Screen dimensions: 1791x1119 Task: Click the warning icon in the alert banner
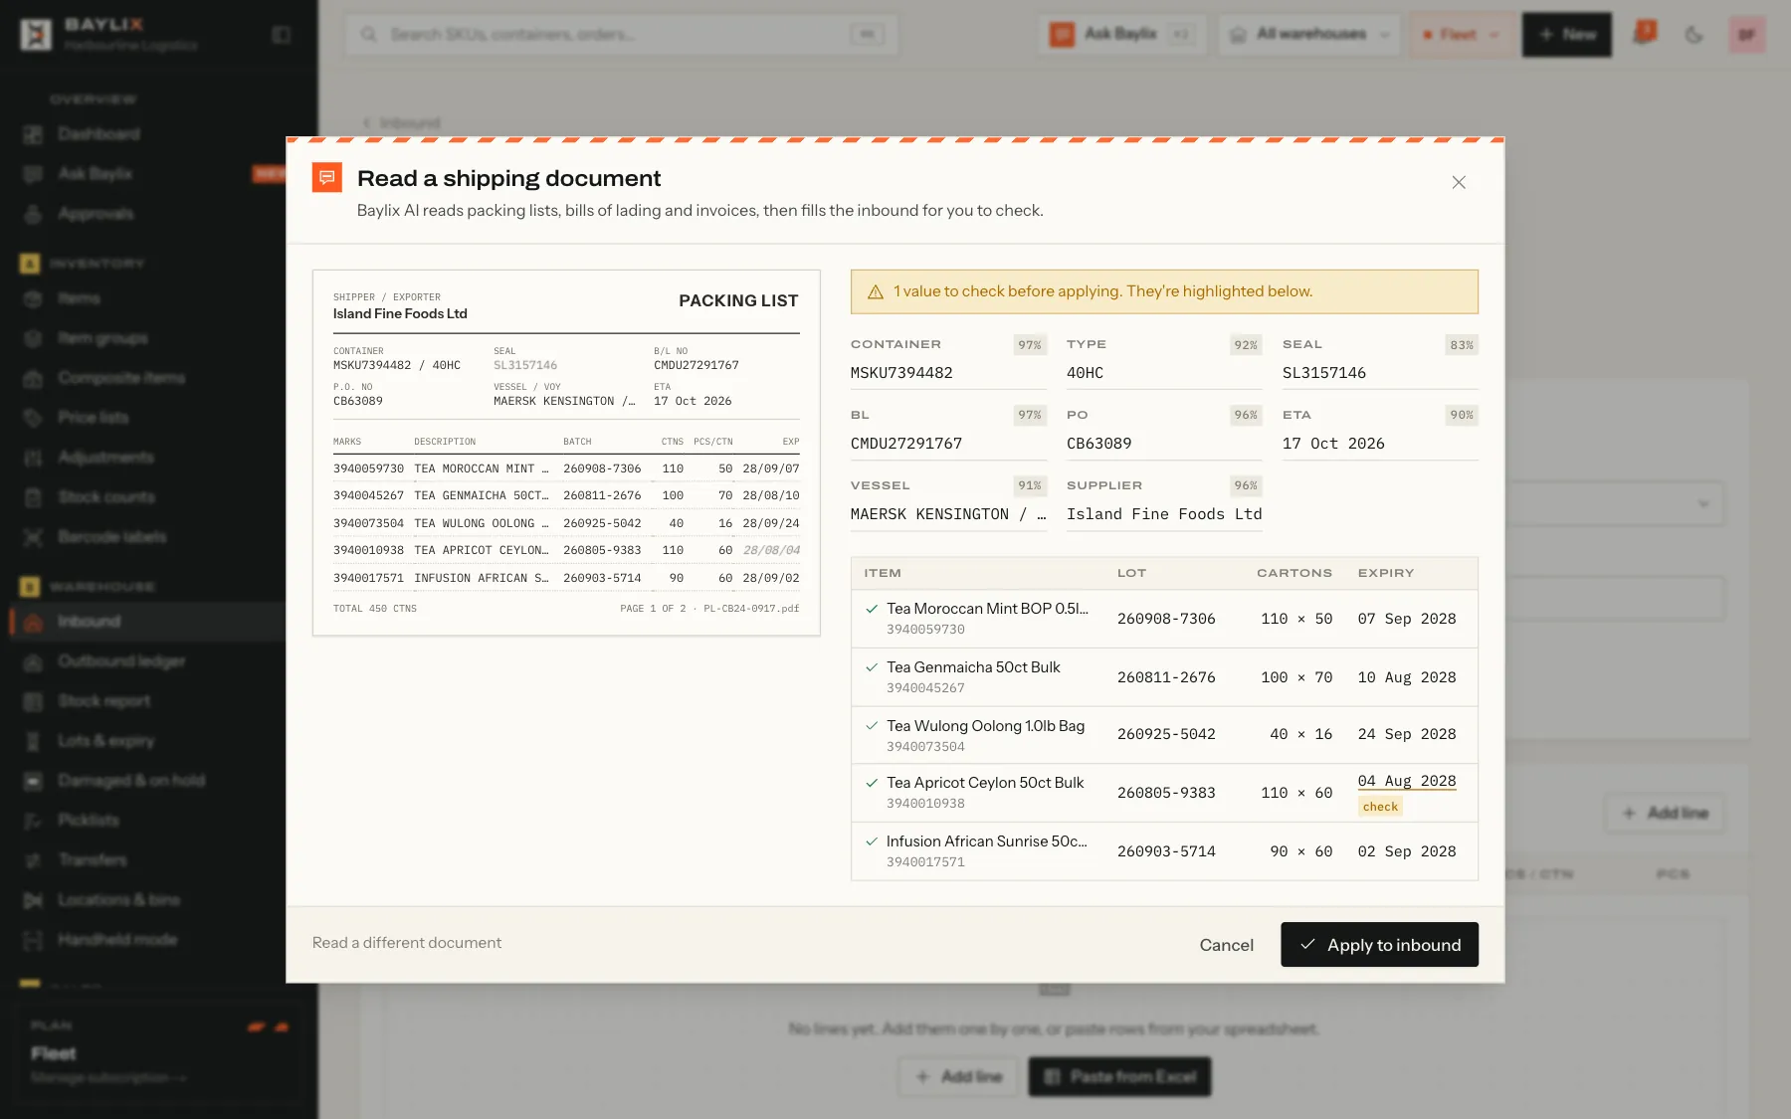tap(876, 291)
